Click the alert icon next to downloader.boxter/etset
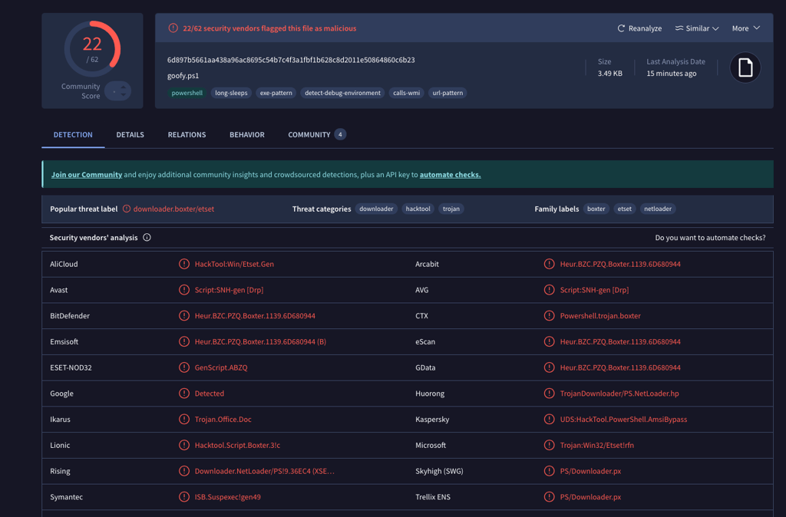 click(x=127, y=209)
